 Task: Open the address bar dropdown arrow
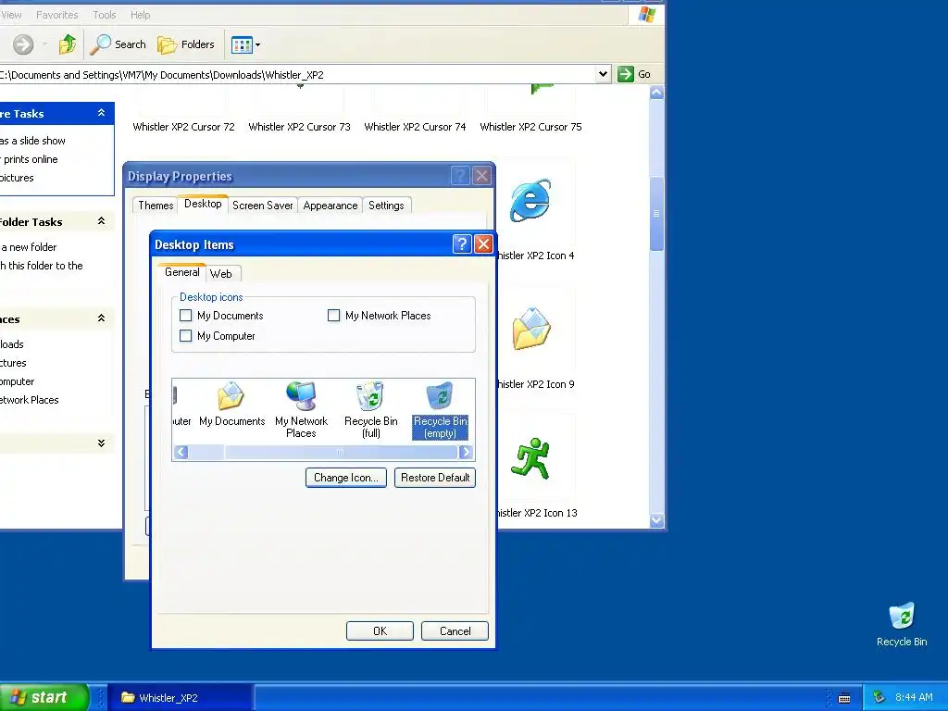pos(603,74)
